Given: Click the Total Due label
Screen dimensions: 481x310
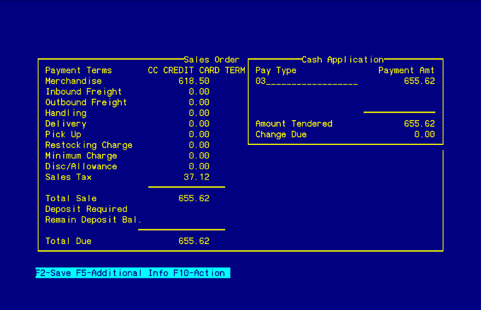Looking at the screenshot, I should tap(68, 241).
